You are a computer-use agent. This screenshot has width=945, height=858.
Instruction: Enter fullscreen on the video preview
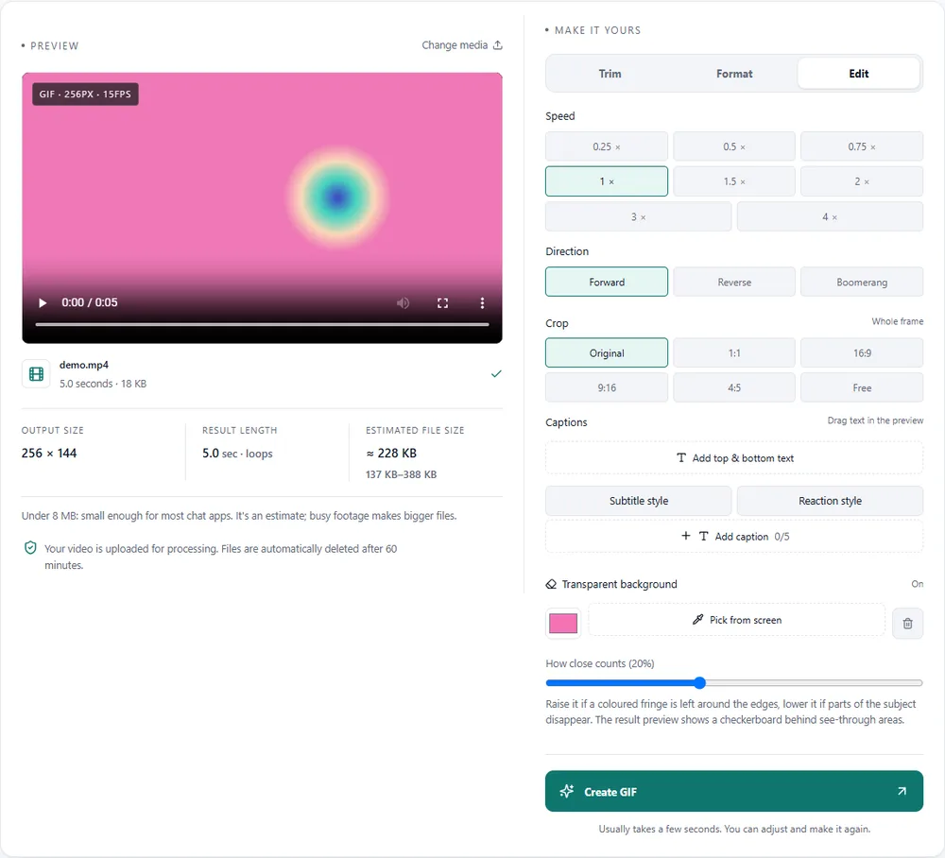pos(442,302)
